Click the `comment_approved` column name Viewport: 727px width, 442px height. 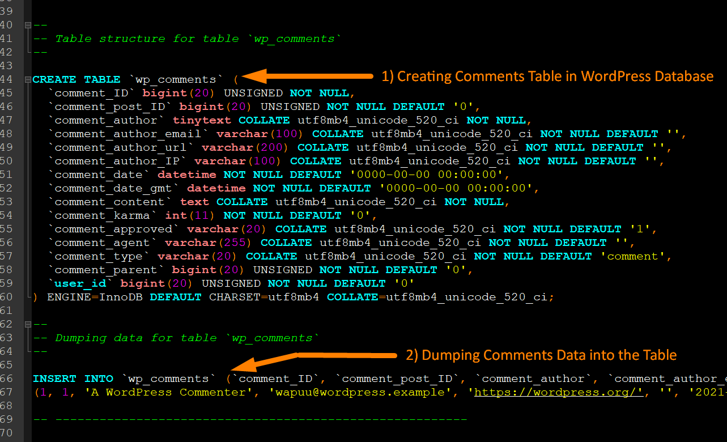(x=114, y=229)
